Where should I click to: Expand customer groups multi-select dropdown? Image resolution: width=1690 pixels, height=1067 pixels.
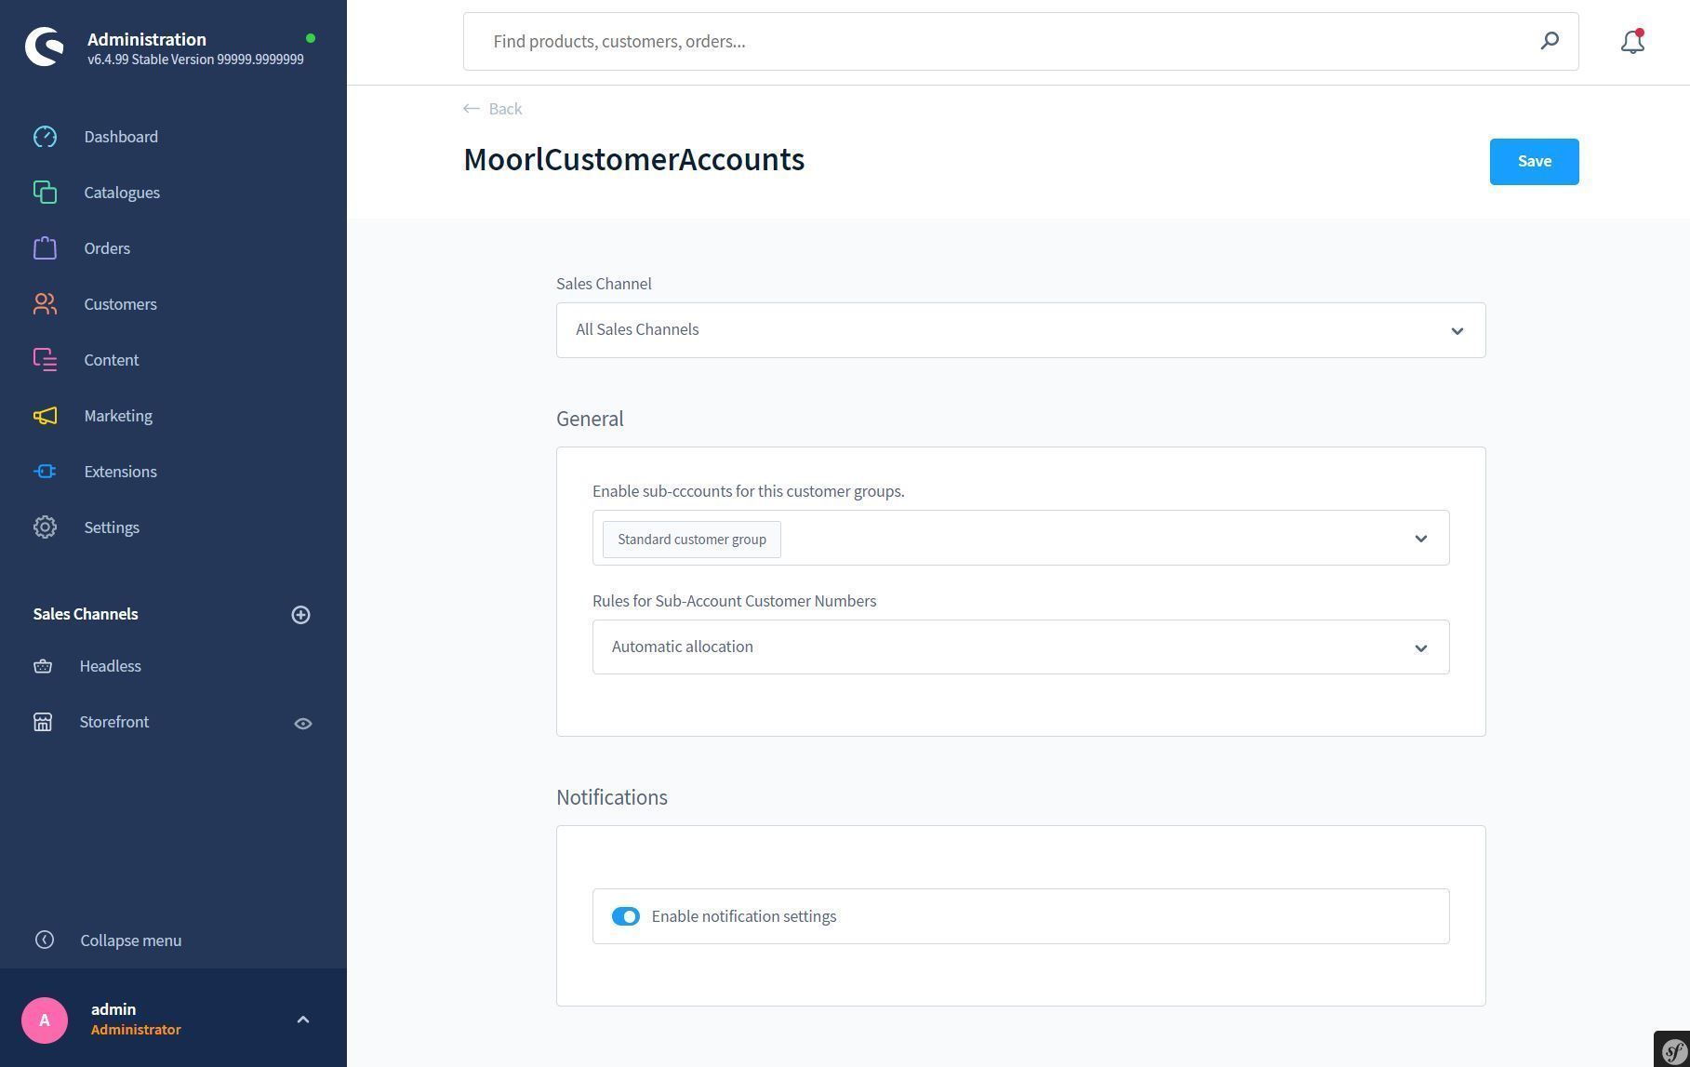pyautogui.click(x=1420, y=539)
